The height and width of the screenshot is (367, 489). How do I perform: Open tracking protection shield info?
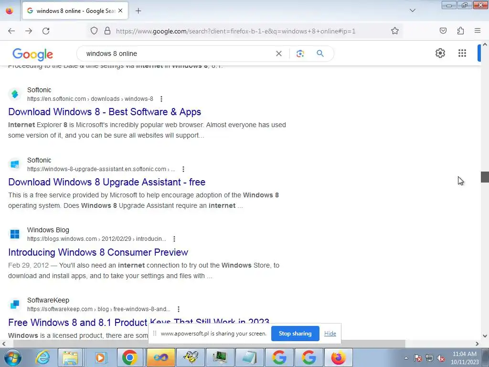coord(94,31)
